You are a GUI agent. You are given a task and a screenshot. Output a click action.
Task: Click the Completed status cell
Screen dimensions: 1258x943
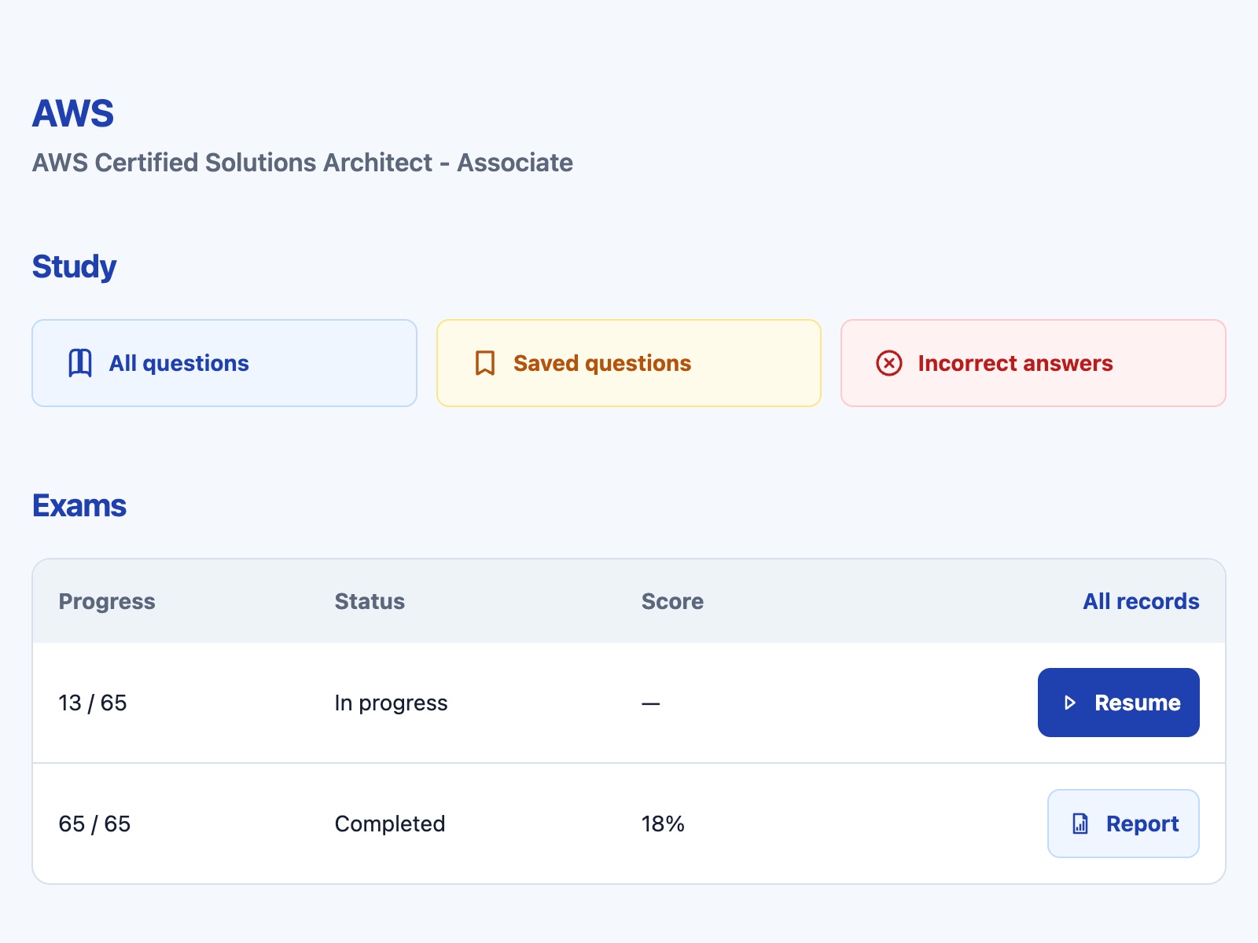(x=390, y=824)
